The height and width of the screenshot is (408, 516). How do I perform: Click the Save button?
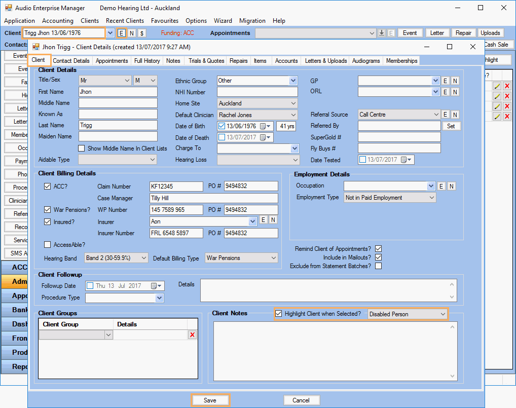pyautogui.click(x=210, y=400)
